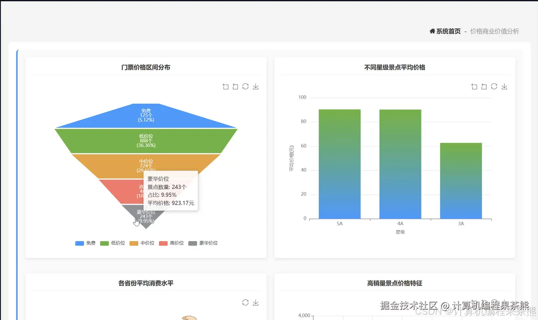Click the home icon next to 系统首页

[x=432, y=31]
